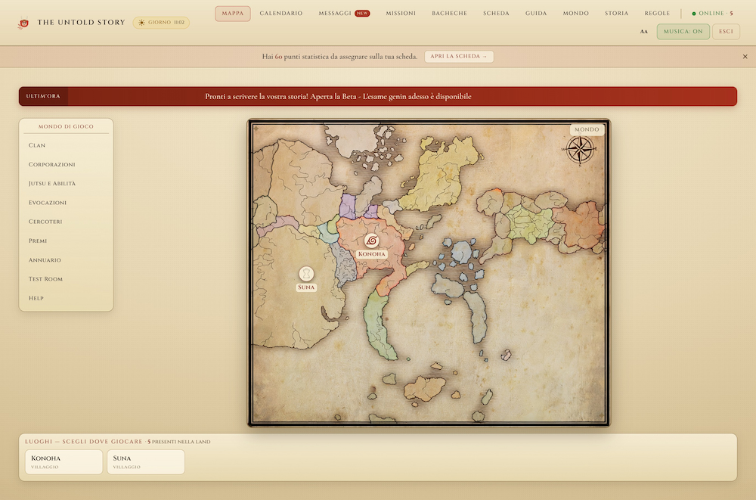This screenshot has width=756, height=500.
Task: Click the red mascot logo icon
Action: (x=23, y=23)
